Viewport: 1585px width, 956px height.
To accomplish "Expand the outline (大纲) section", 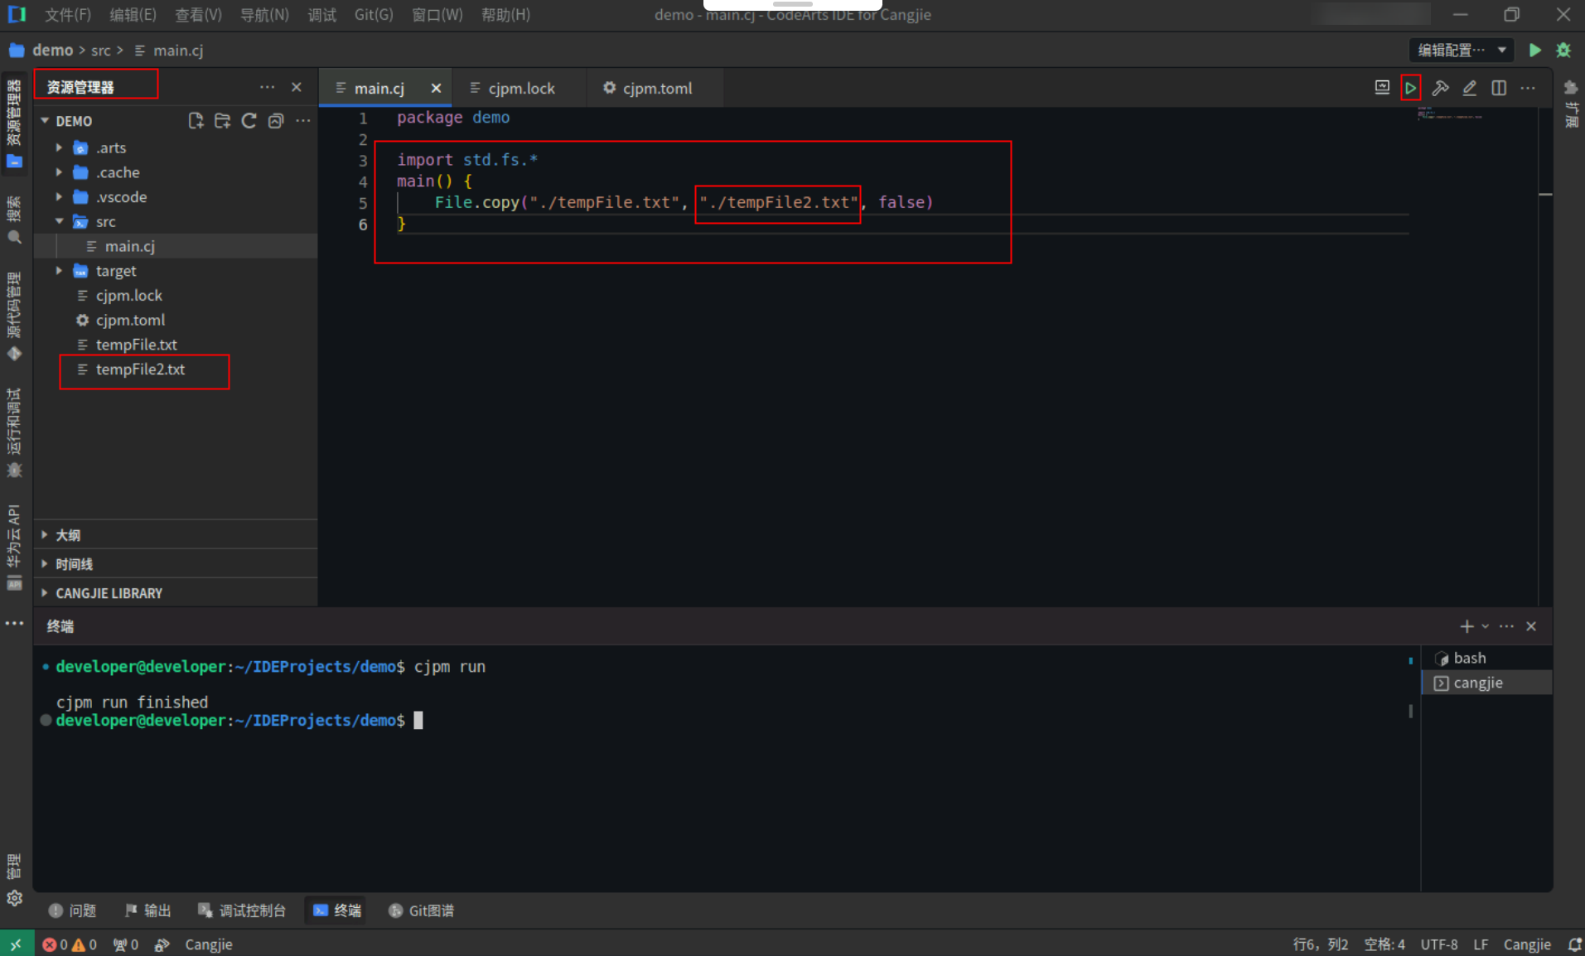I will click(x=176, y=535).
